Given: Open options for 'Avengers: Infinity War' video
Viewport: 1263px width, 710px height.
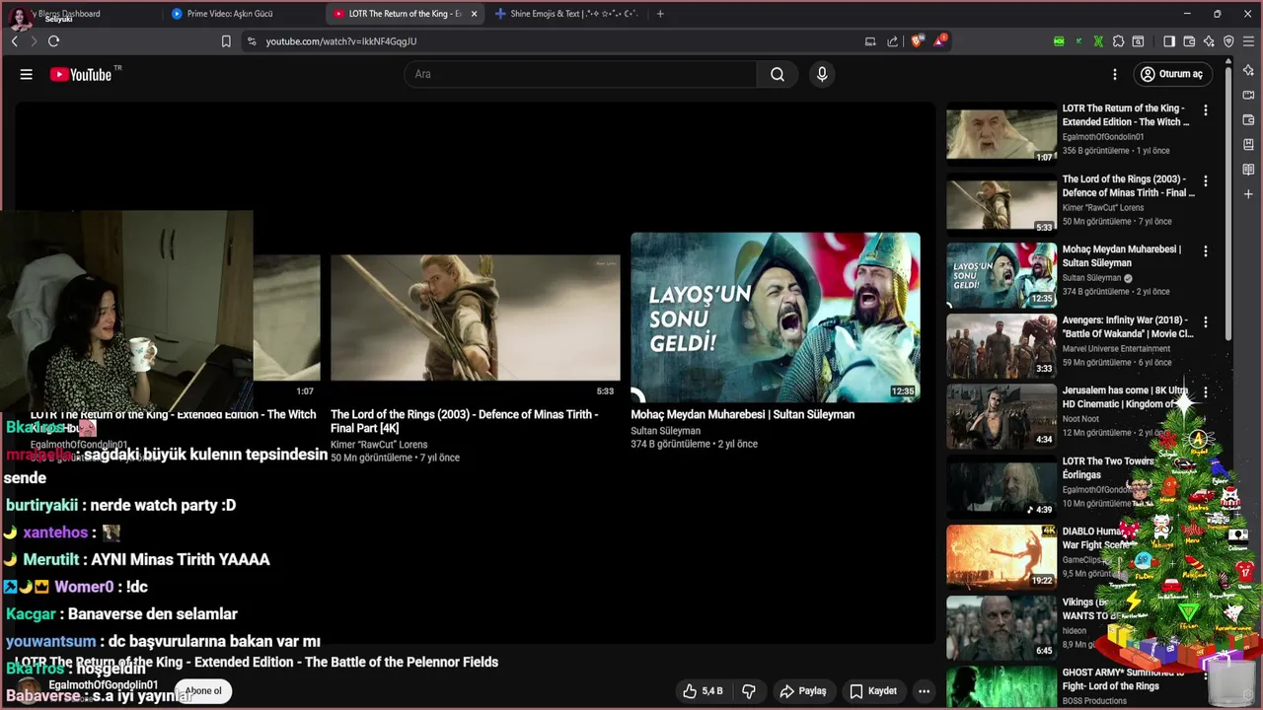Looking at the screenshot, I should [x=1205, y=322].
